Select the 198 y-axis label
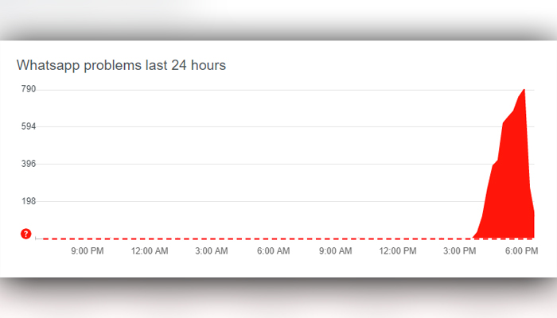This screenshot has width=557, height=318. tap(29, 201)
